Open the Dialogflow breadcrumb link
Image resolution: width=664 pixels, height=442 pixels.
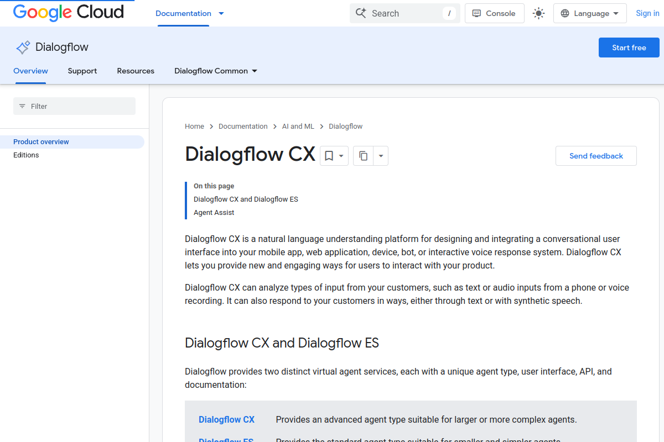[346, 127]
